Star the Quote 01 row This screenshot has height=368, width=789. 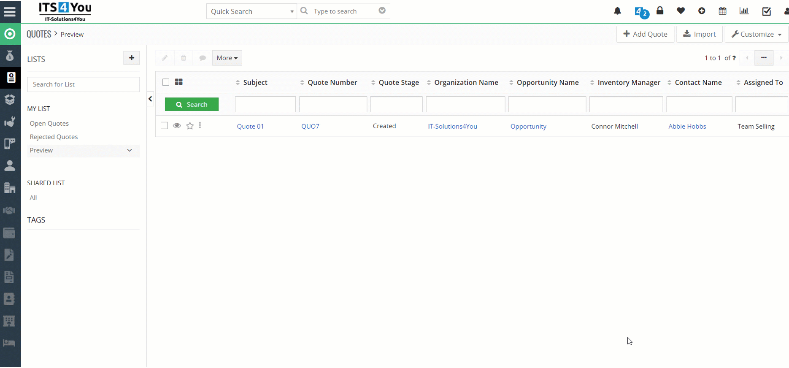point(190,126)
